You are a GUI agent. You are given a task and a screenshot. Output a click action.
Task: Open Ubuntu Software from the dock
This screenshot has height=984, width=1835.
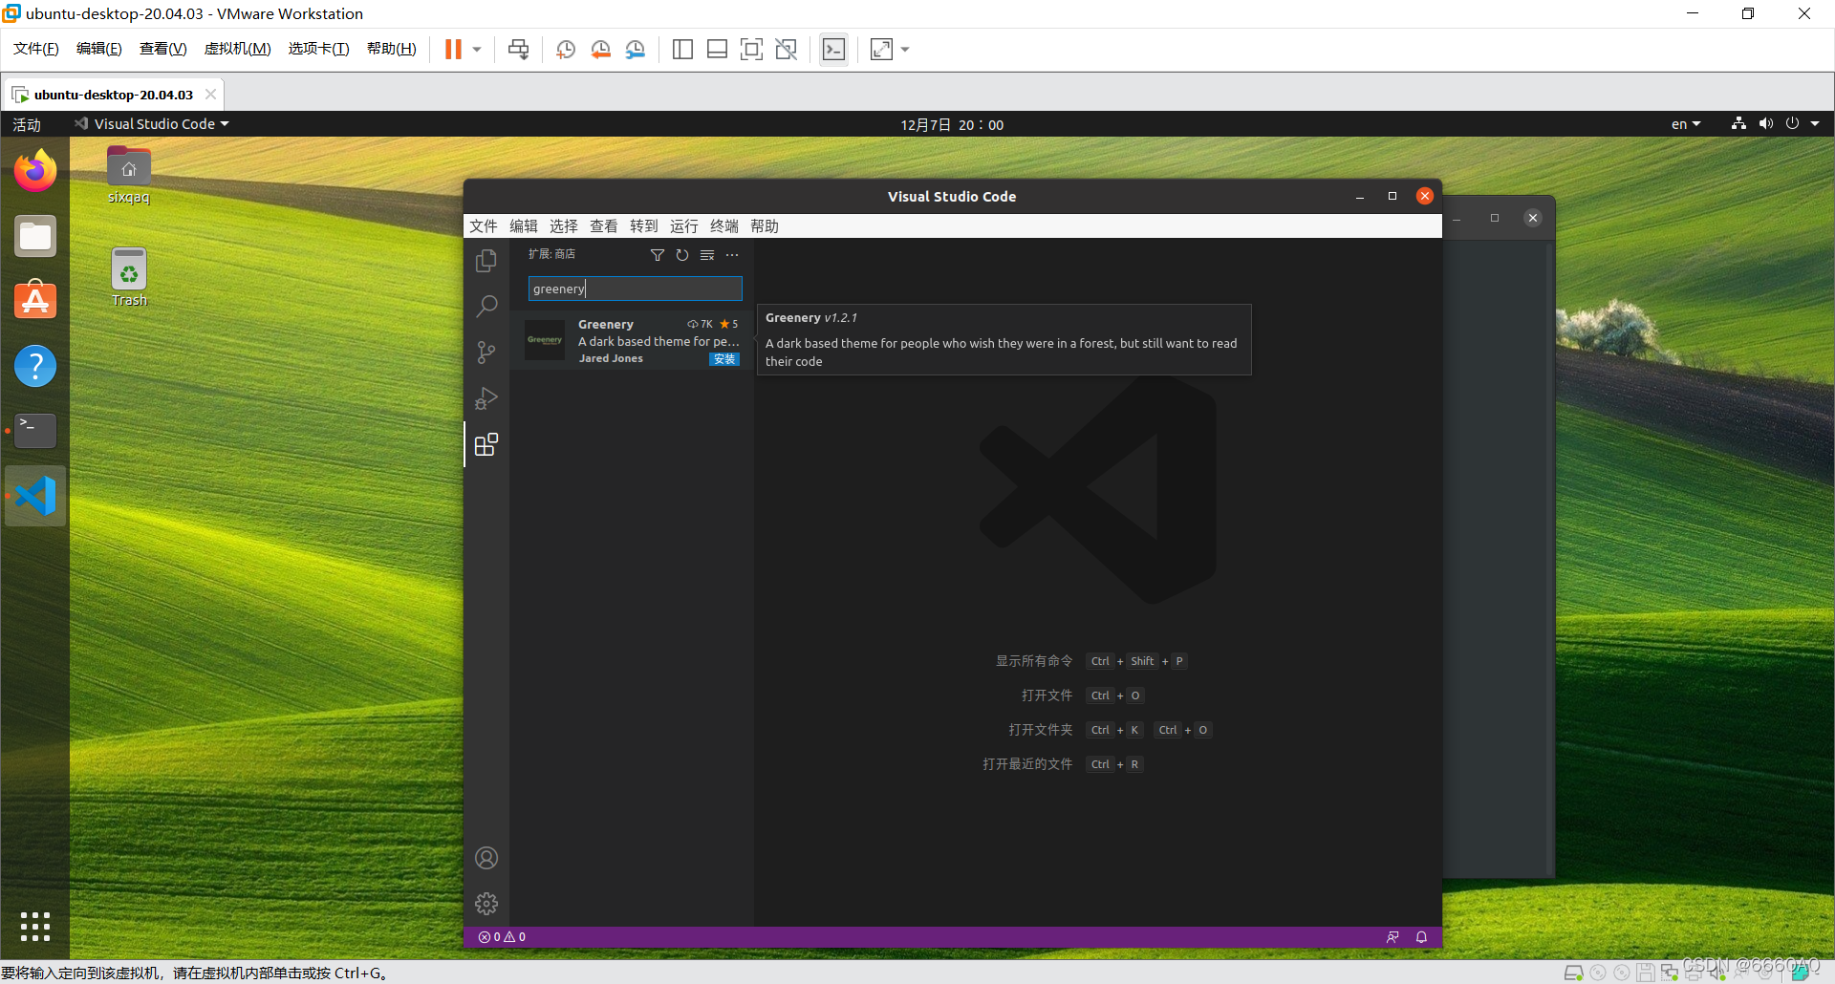[35, 301]
